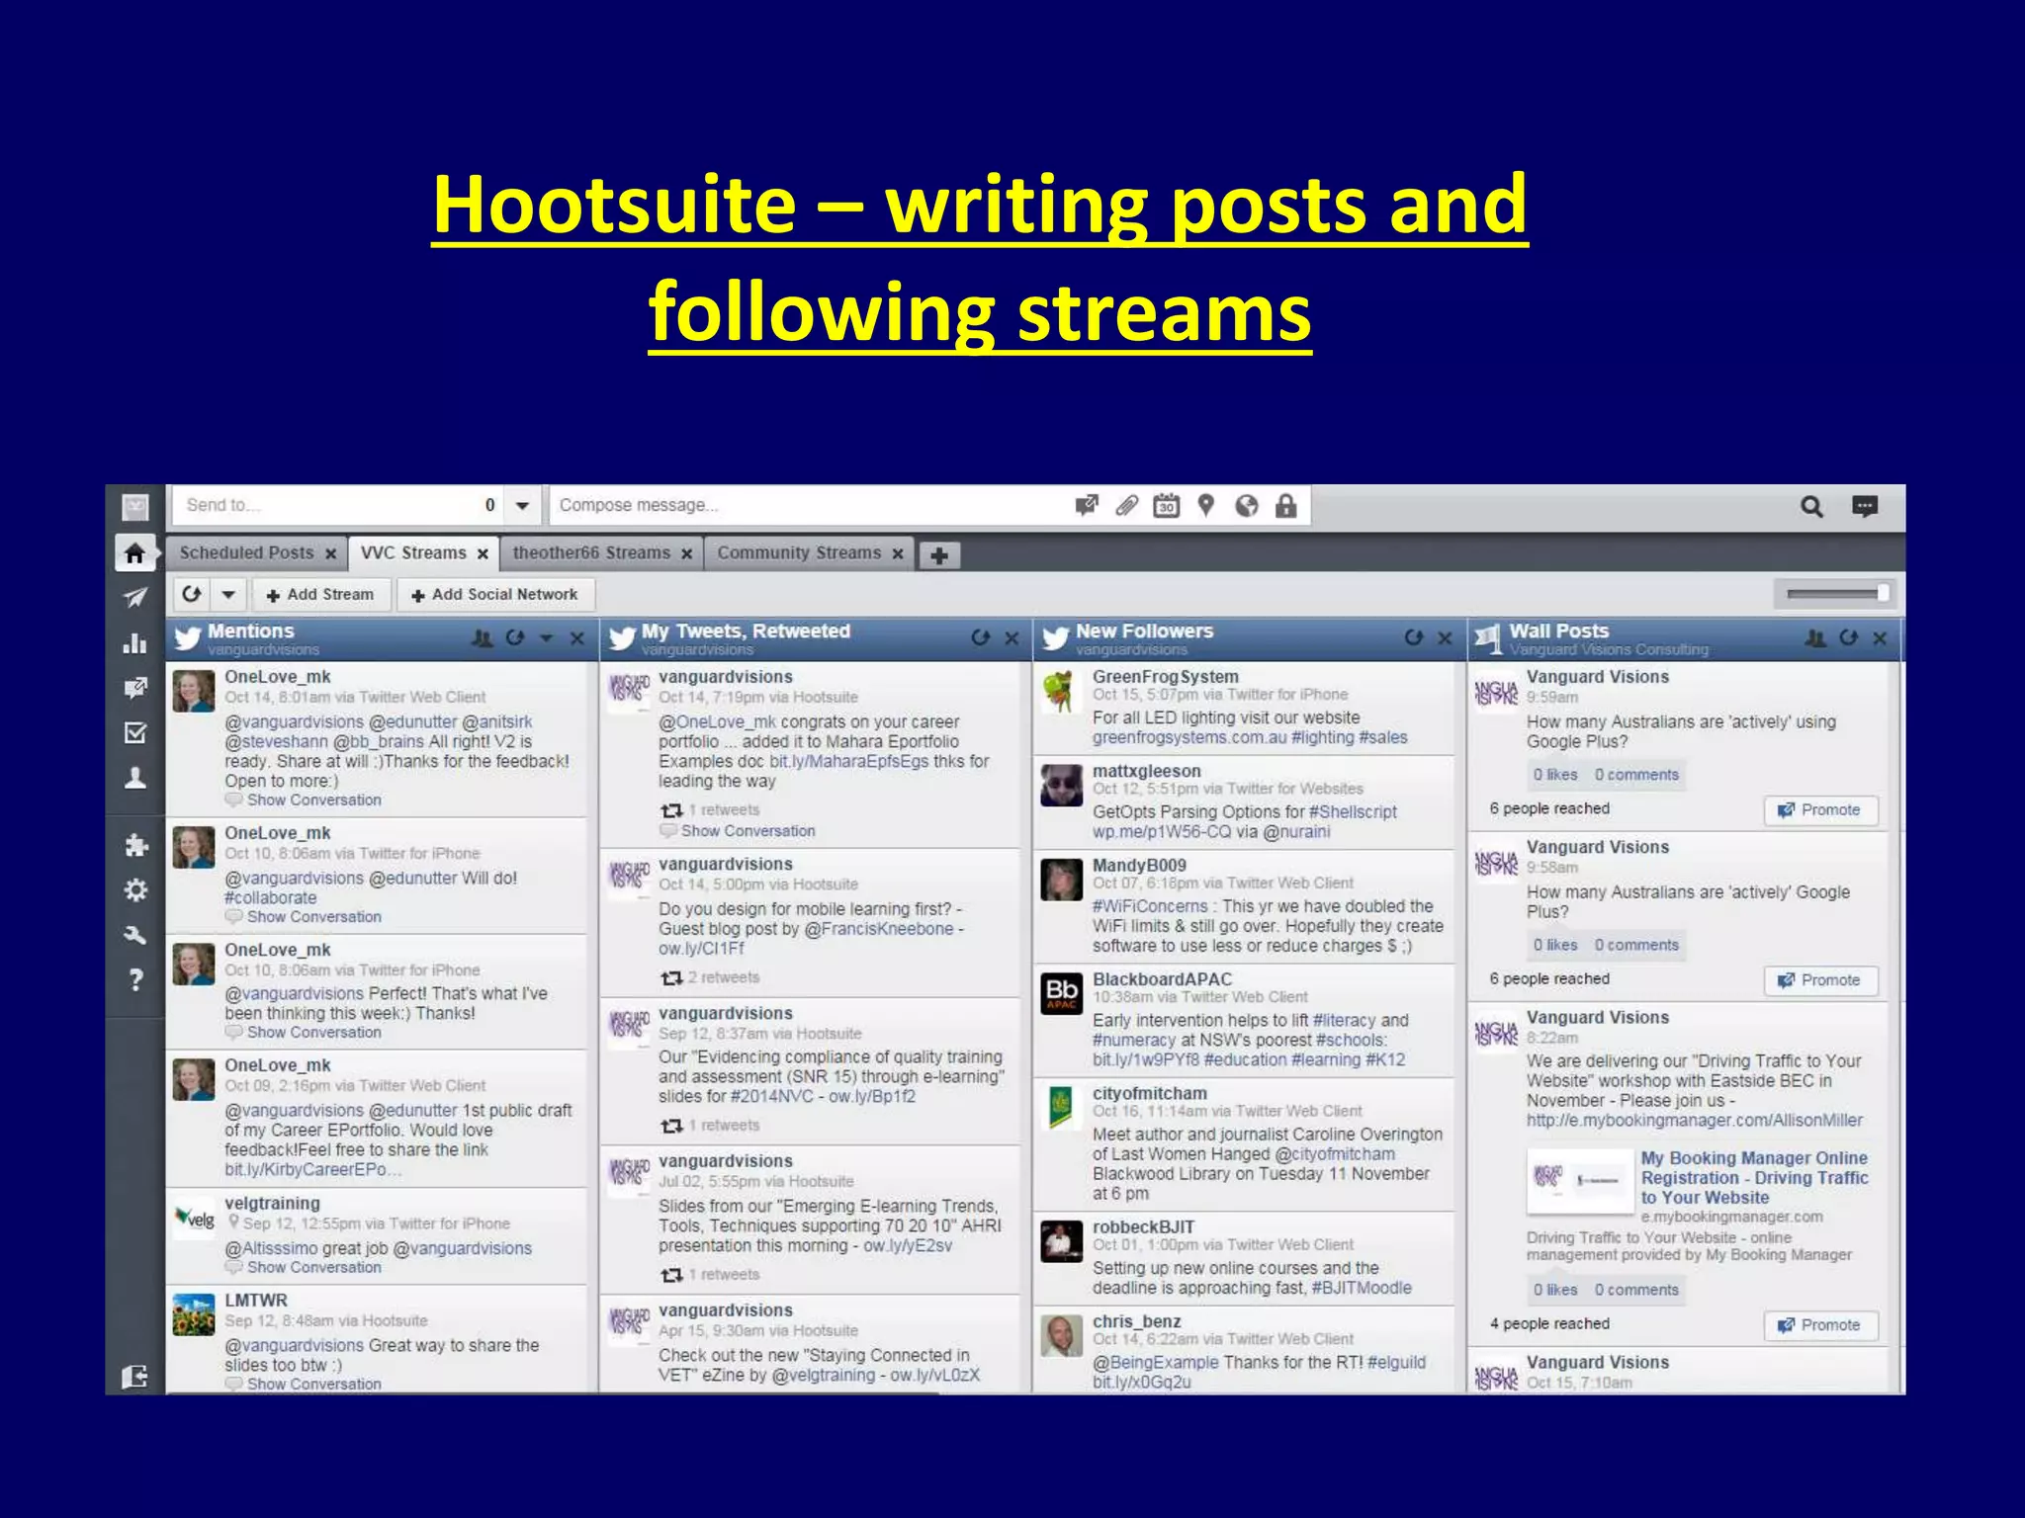Show Conversation for velgtraining mention
Screen dimensions: 2025x1518
pyautogui.click(x=313, y=1268)
